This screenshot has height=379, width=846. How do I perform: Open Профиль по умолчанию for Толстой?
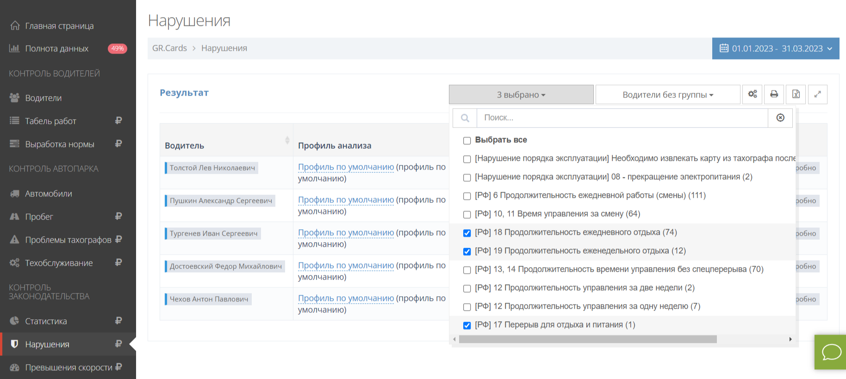[x=346, y=167]
